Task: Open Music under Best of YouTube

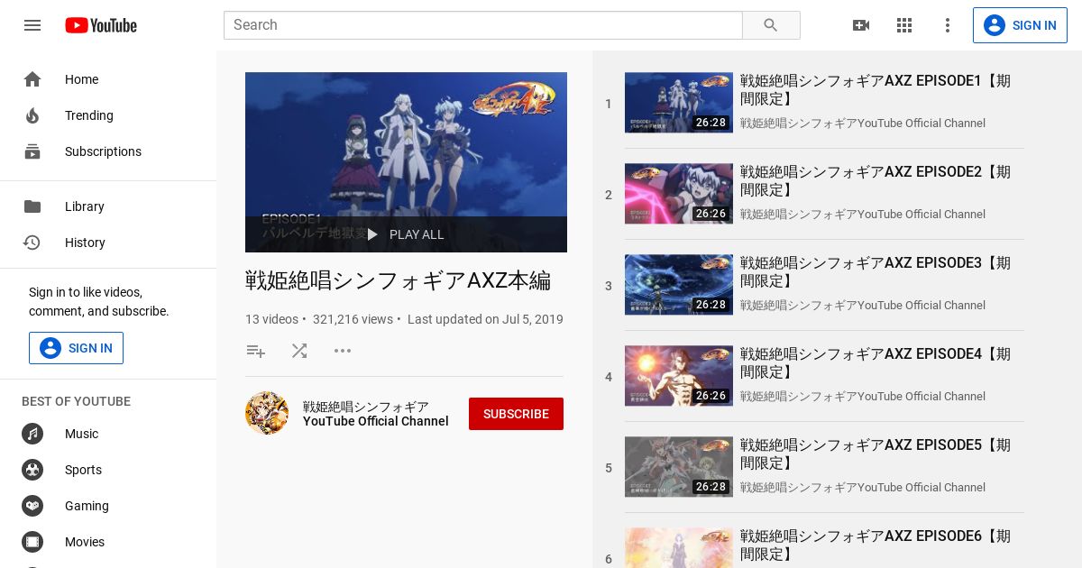Action: point(108,434)
